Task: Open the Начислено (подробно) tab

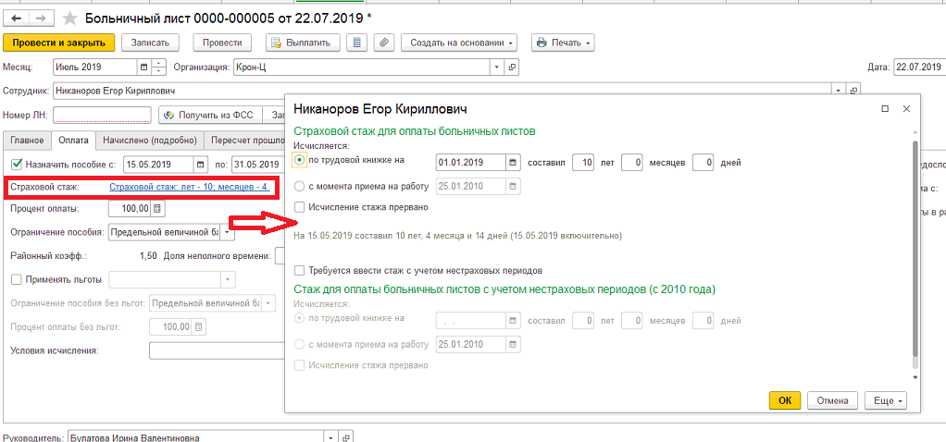Action: tap(150, 141)
